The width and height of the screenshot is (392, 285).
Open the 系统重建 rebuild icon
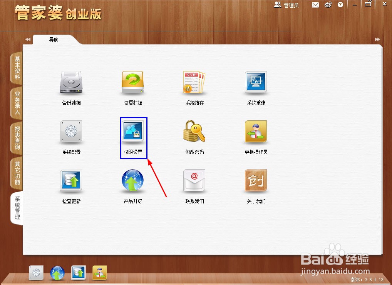256,82
